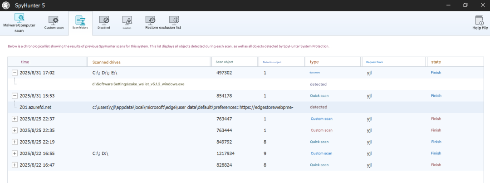Expand the 2025/8/22 16:55 scan entry
Viewport: 490px width, 183px height.
(15, 153)
